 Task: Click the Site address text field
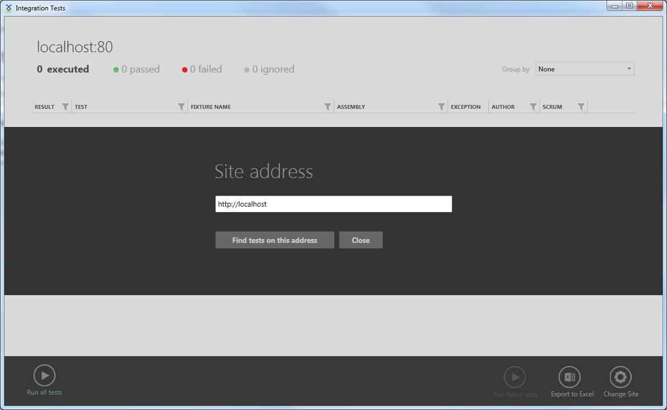coord(333,204)
